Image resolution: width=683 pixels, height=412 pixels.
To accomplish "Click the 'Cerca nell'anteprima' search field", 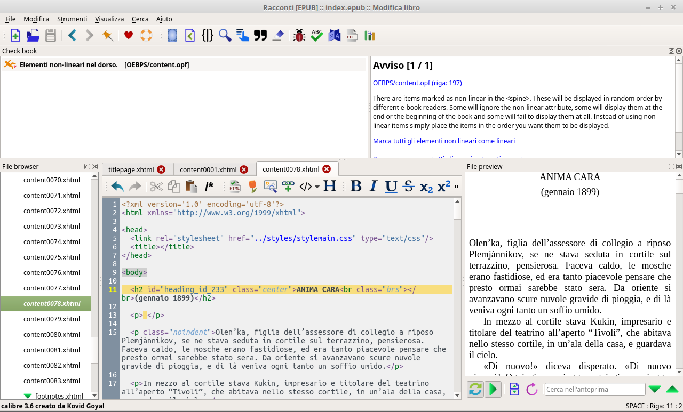I will 594,390.
